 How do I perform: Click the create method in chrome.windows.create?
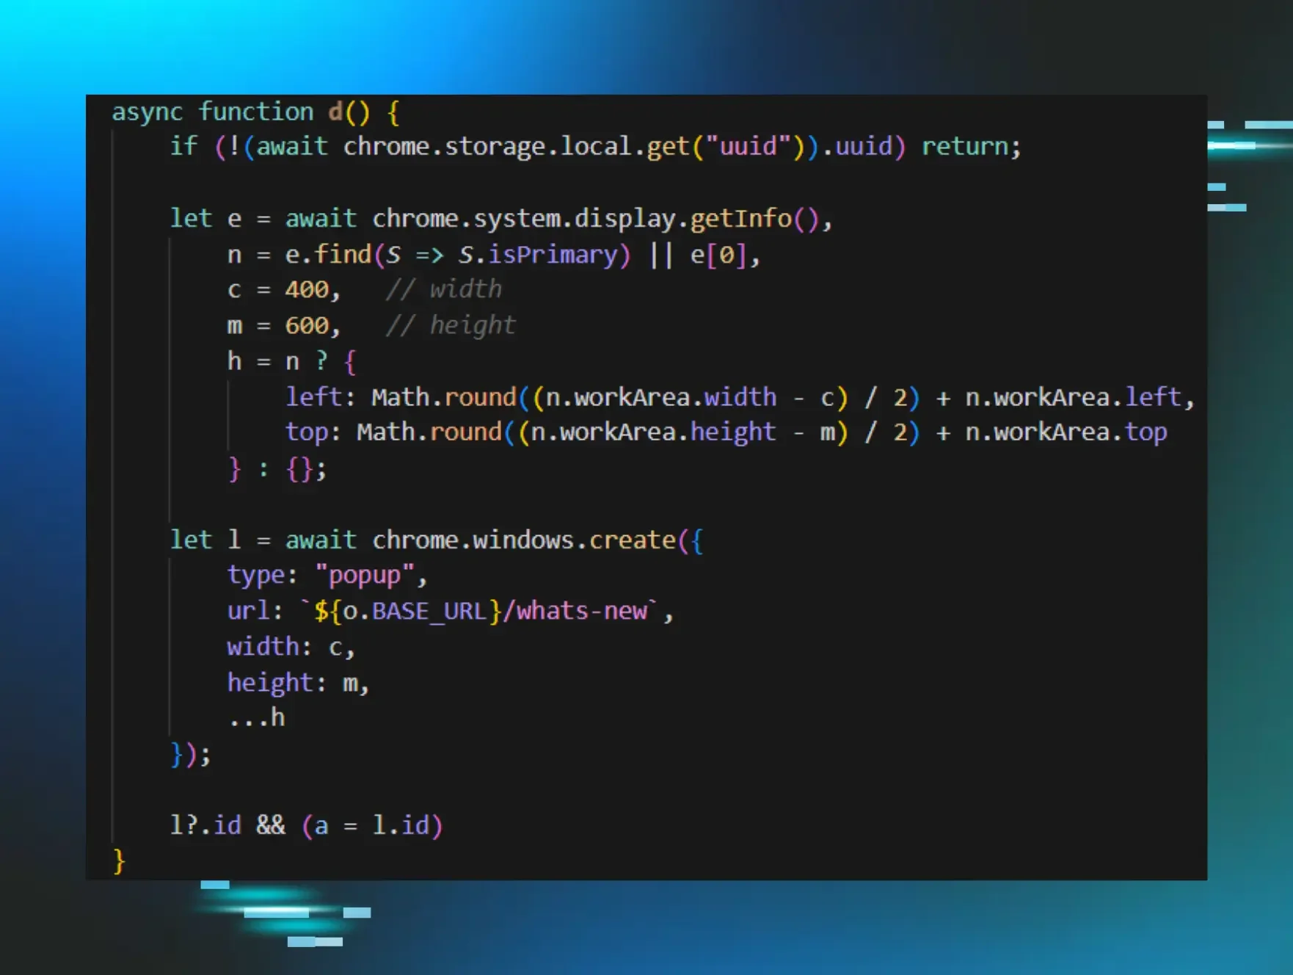[x=632, y=540]
